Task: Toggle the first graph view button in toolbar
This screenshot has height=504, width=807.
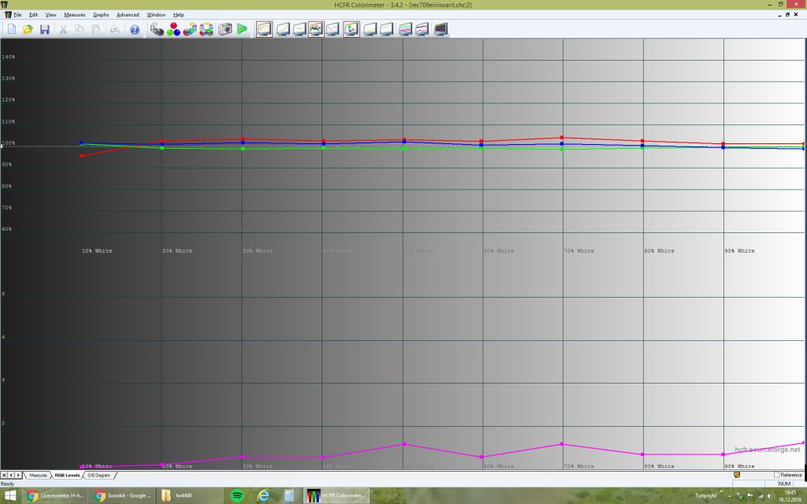Action: click(x=264, y=29)
